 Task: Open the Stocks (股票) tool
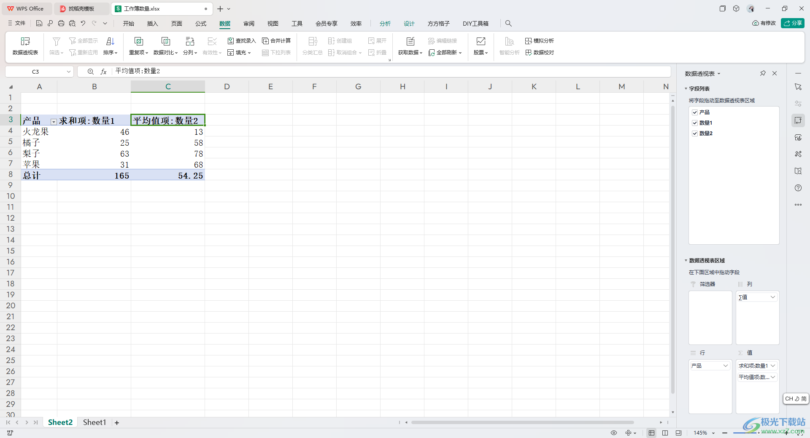[481, 46]
